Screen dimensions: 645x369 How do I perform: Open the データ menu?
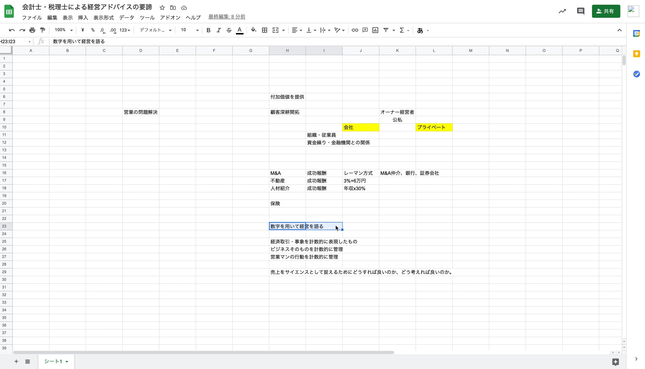tap(126, 18)
